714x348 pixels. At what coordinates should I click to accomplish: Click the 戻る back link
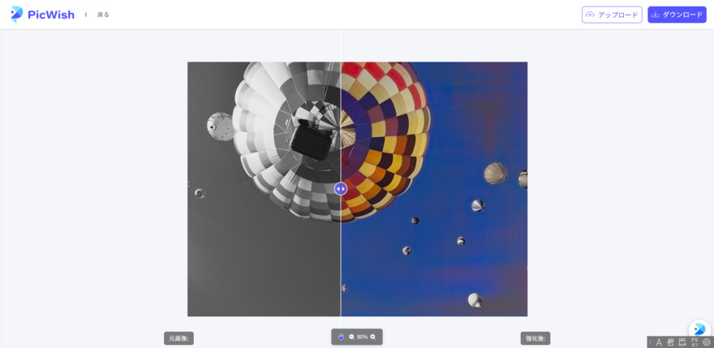tap(103, 15)
